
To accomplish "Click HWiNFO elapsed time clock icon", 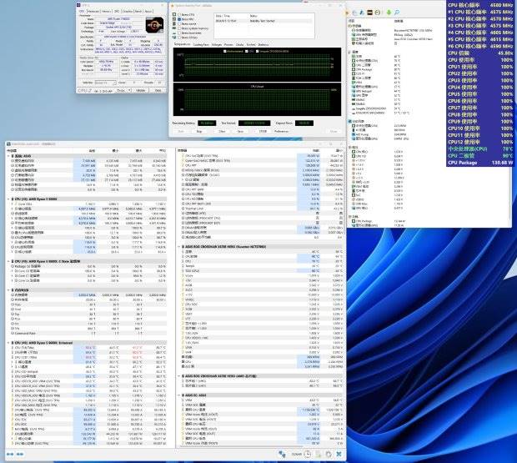I will pos(308,454).
